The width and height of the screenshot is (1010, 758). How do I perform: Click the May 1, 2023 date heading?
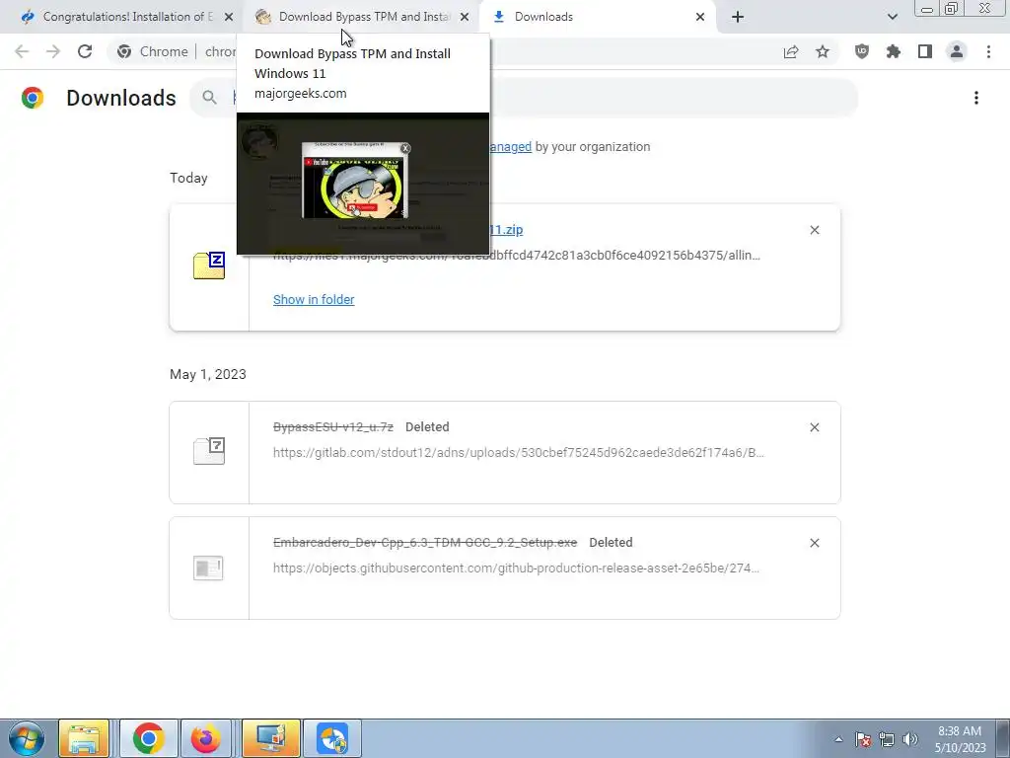(208, 374)
